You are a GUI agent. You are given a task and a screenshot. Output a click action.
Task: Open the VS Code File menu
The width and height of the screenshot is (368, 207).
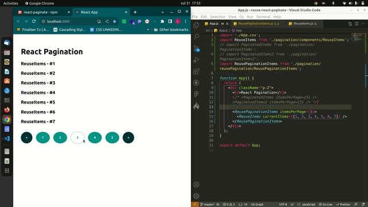195,17
